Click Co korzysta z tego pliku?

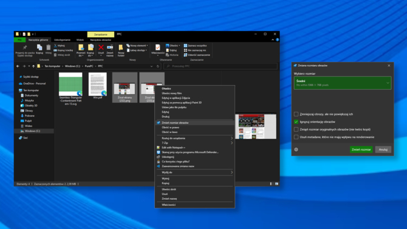point(194,162)
